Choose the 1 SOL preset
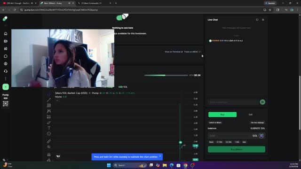The height and width of the screenshot is (169, 301). click(x=237, y=142)
